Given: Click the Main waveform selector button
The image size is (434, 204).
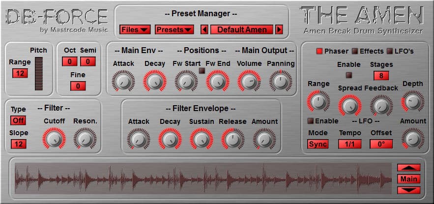Looking at the screenshot, I should (409, 179).
